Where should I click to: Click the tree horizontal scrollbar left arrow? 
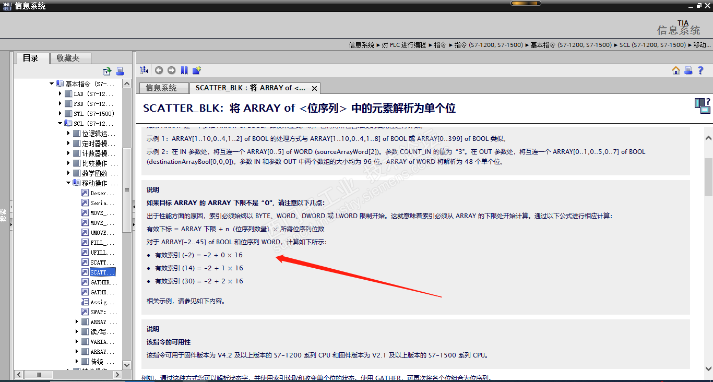(19, 375)
